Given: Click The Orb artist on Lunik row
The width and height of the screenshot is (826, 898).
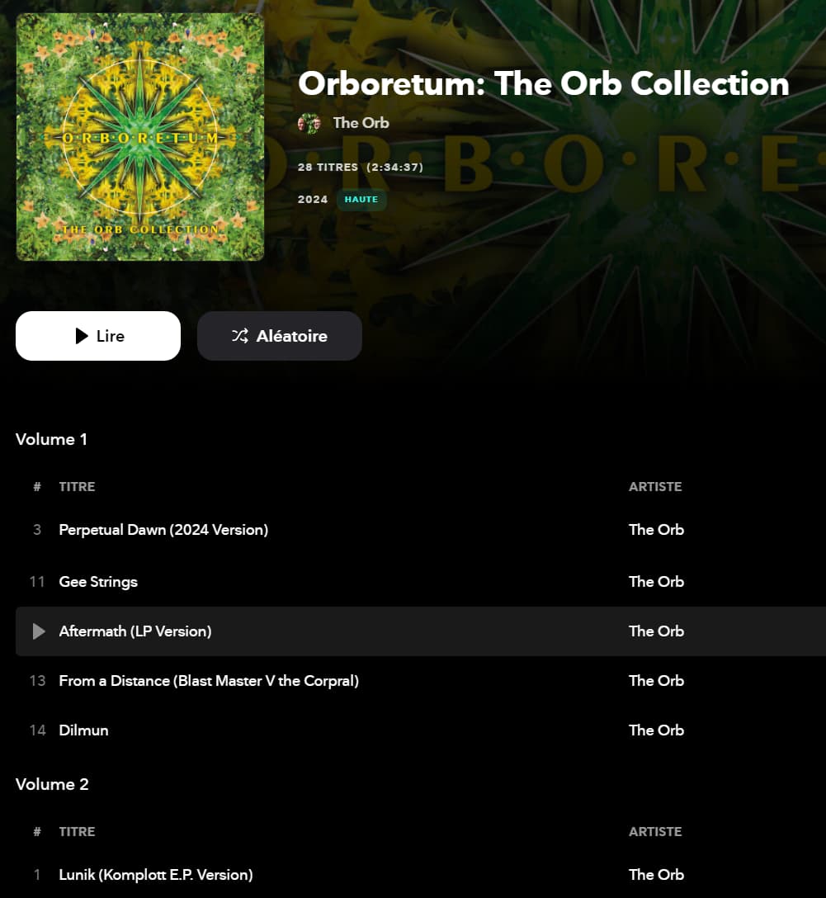Looking at the screenshot, I should tap(657, 875).
